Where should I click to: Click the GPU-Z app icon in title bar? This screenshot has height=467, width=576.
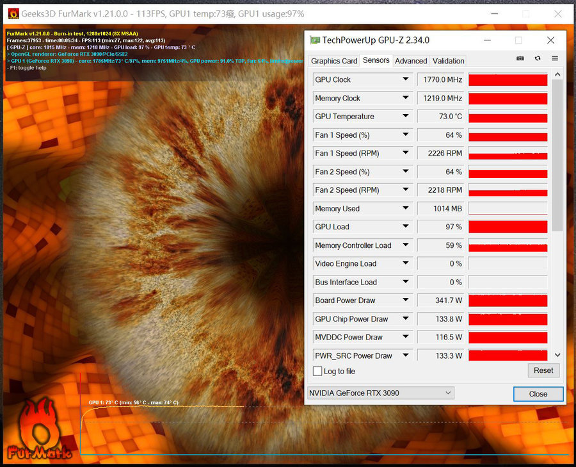tap(314, 40)
